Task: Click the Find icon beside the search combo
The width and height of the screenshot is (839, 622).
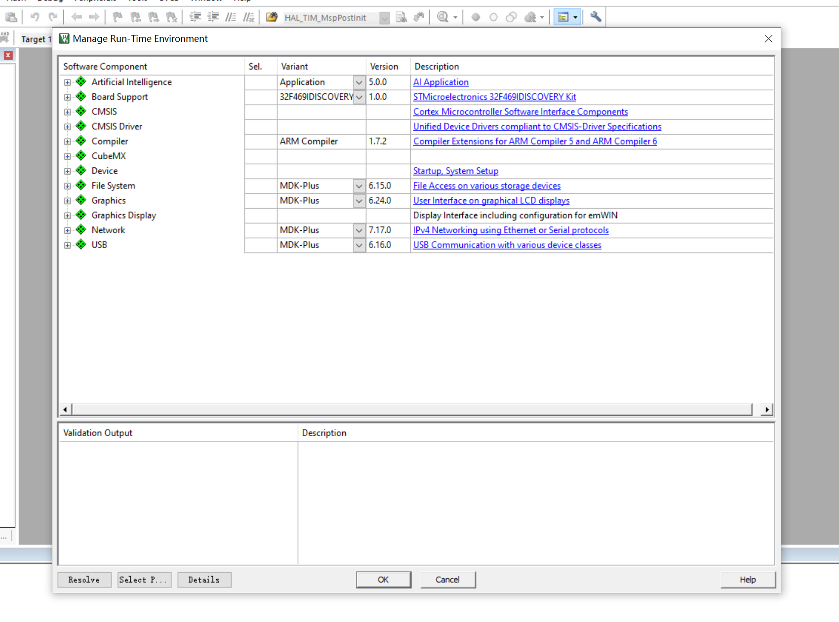Action: [401, 17]
